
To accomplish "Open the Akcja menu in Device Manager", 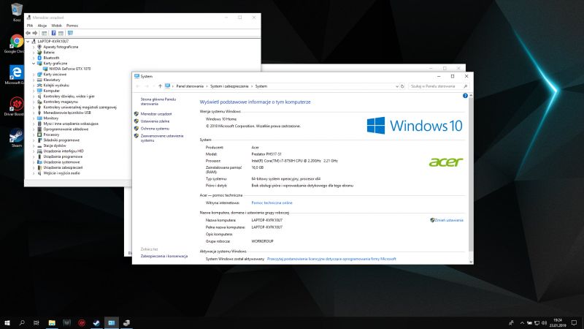I will click(x=42, y=26).
